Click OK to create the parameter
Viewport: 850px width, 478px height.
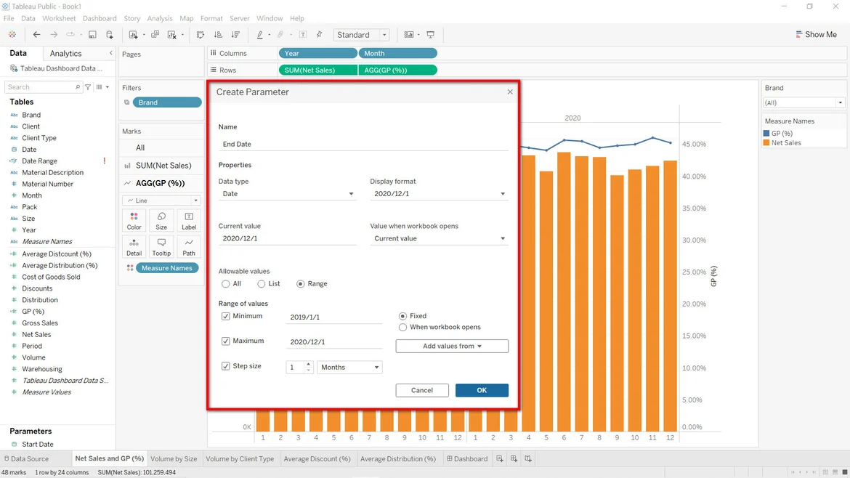[482, 390]
